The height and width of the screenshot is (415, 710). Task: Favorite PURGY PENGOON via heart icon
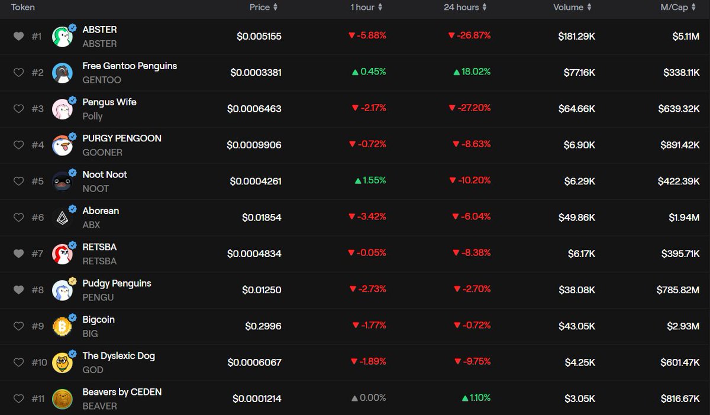tap(18, 145)
